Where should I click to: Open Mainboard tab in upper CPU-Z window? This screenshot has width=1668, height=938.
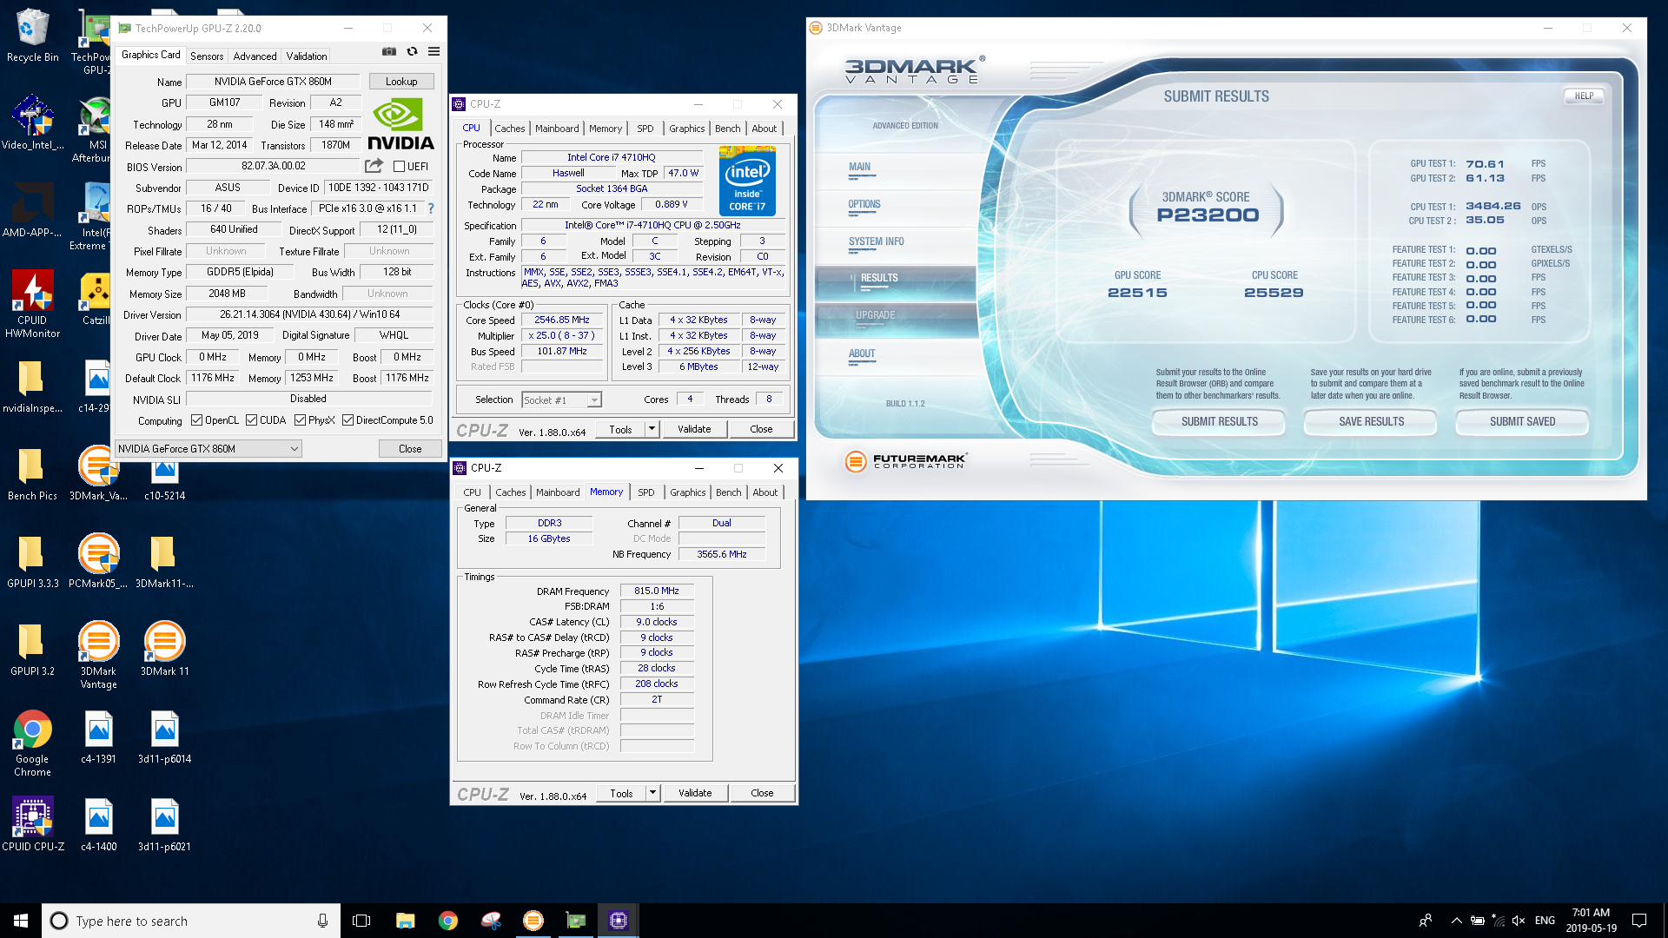pyautogui.click(x=557, y=129)
